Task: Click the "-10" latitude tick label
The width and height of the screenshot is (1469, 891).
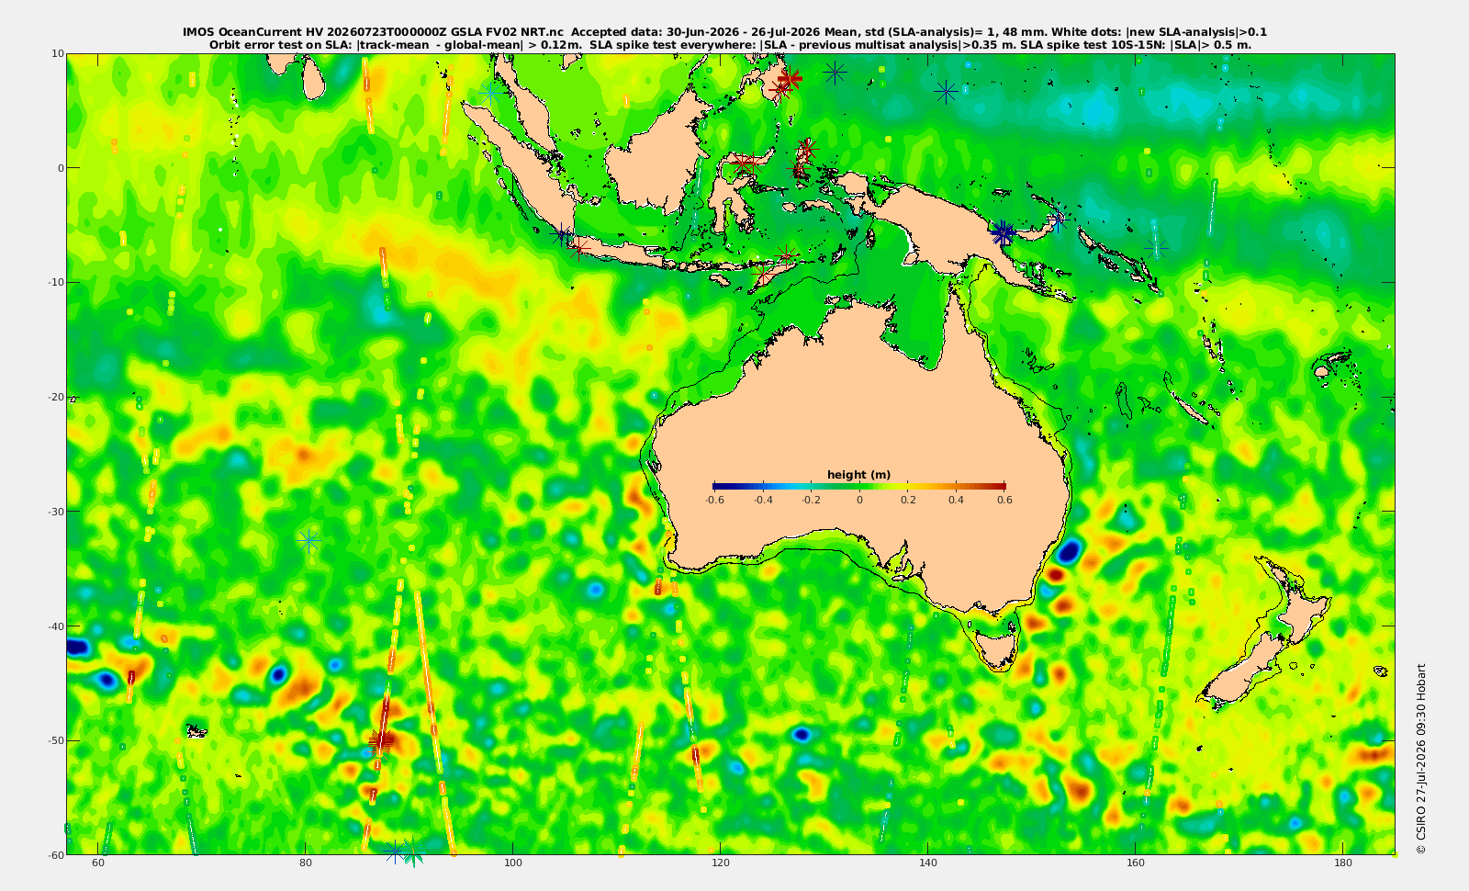Action: [54, 282]
